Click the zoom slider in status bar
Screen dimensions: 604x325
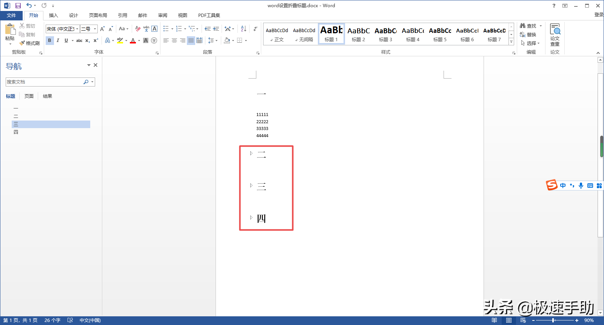click(553, 320)
